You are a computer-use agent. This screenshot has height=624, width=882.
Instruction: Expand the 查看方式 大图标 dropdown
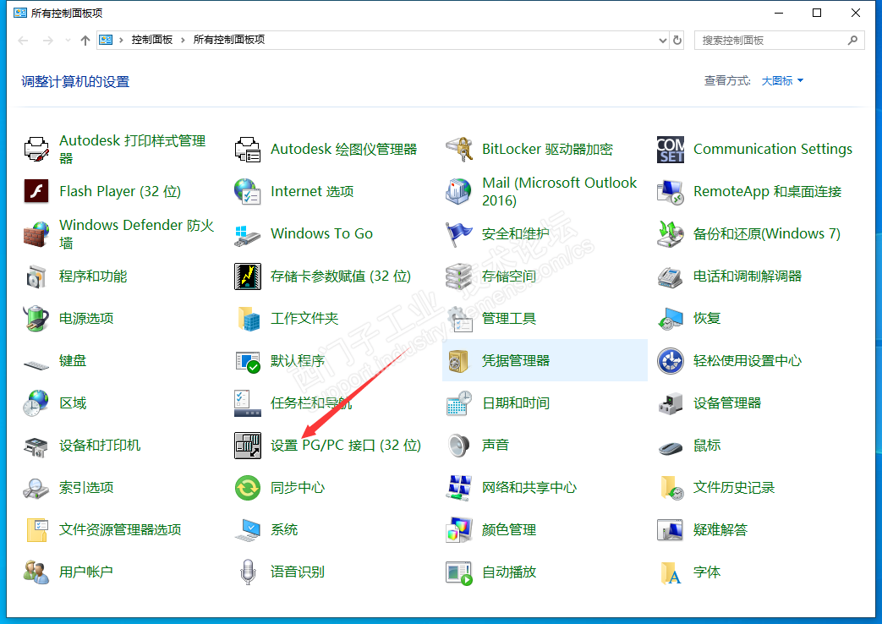(x=782, y=81)
